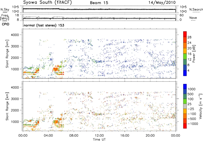Click the '-500' label on velocity colorbar

tap(192, 119)
